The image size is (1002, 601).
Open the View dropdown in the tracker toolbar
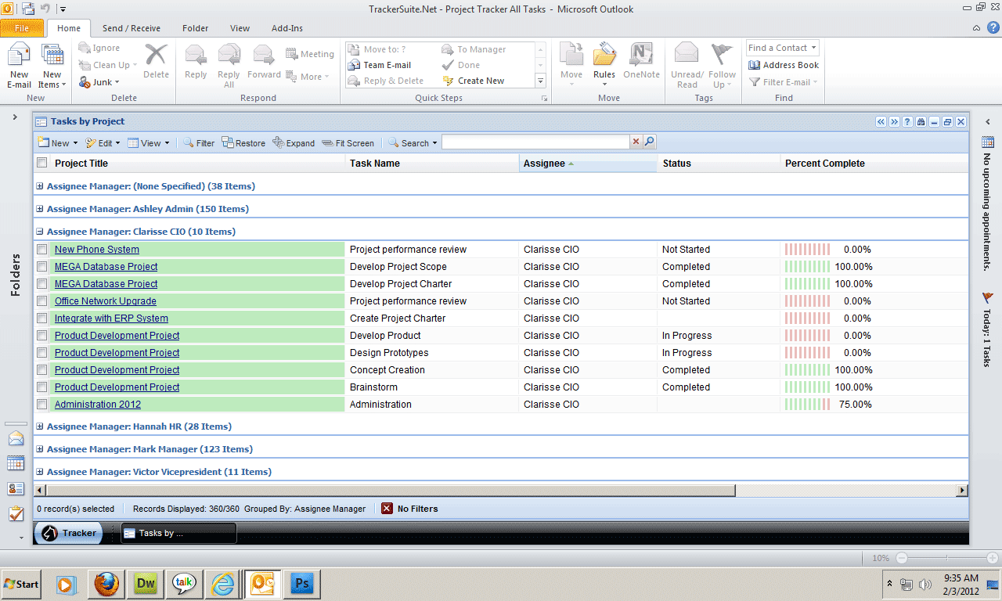(x=148, y=142)
